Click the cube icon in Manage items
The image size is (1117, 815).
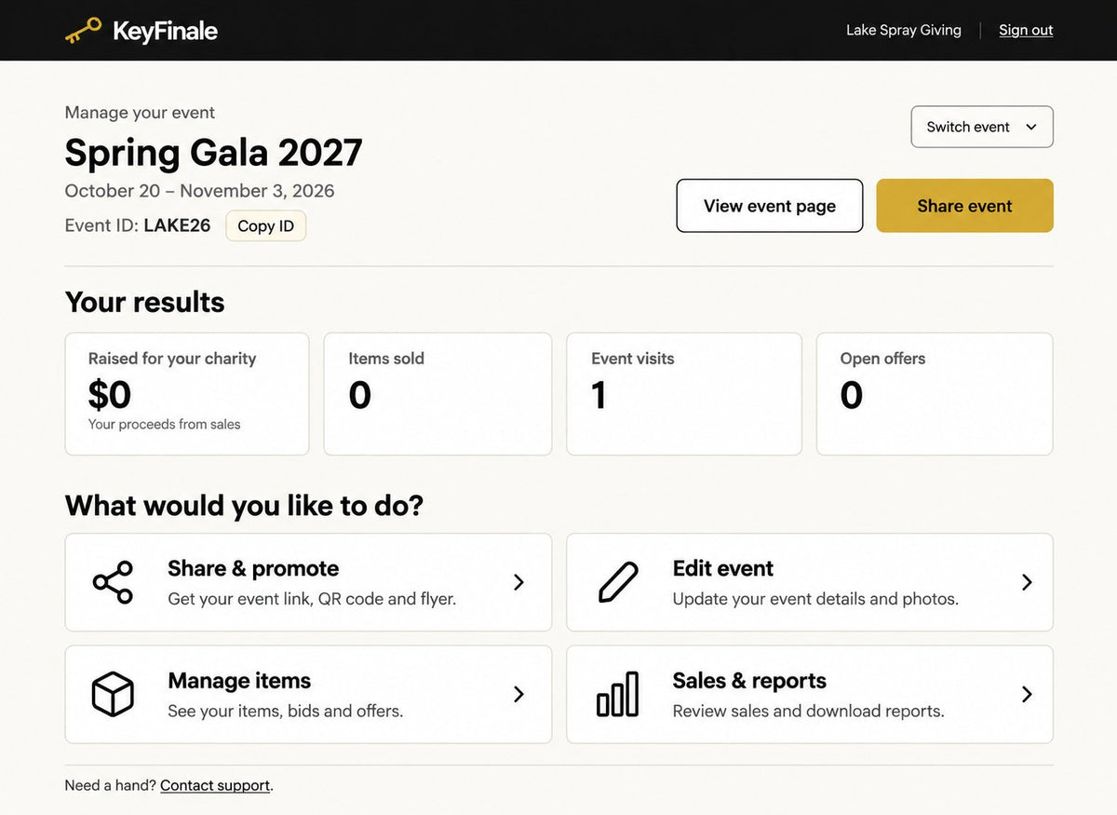click(113, 694)
